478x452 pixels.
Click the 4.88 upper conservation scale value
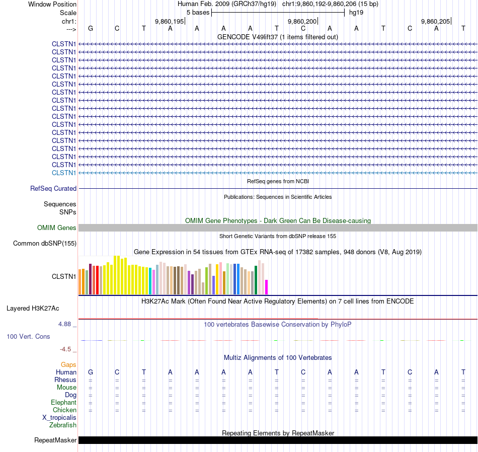pos(64,324)
